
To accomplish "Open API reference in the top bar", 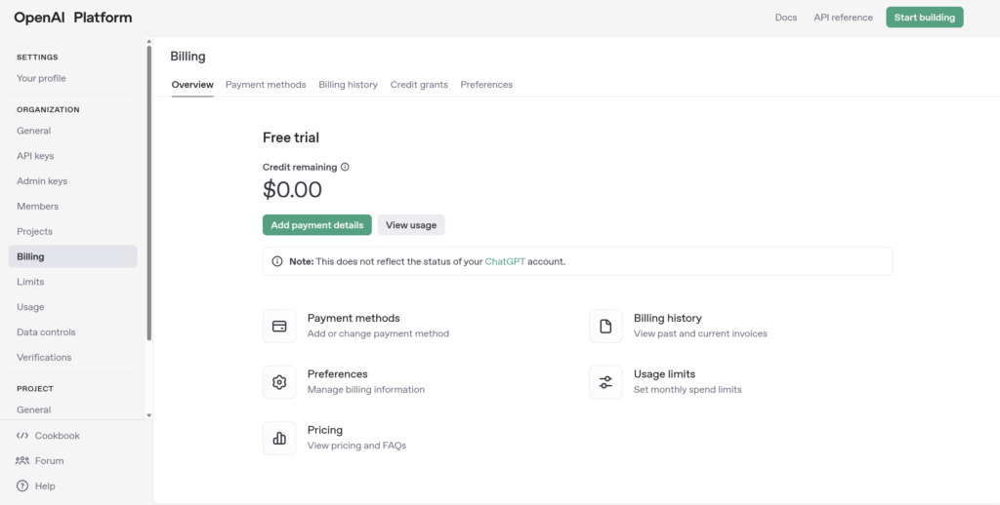I will click(843, 18).
